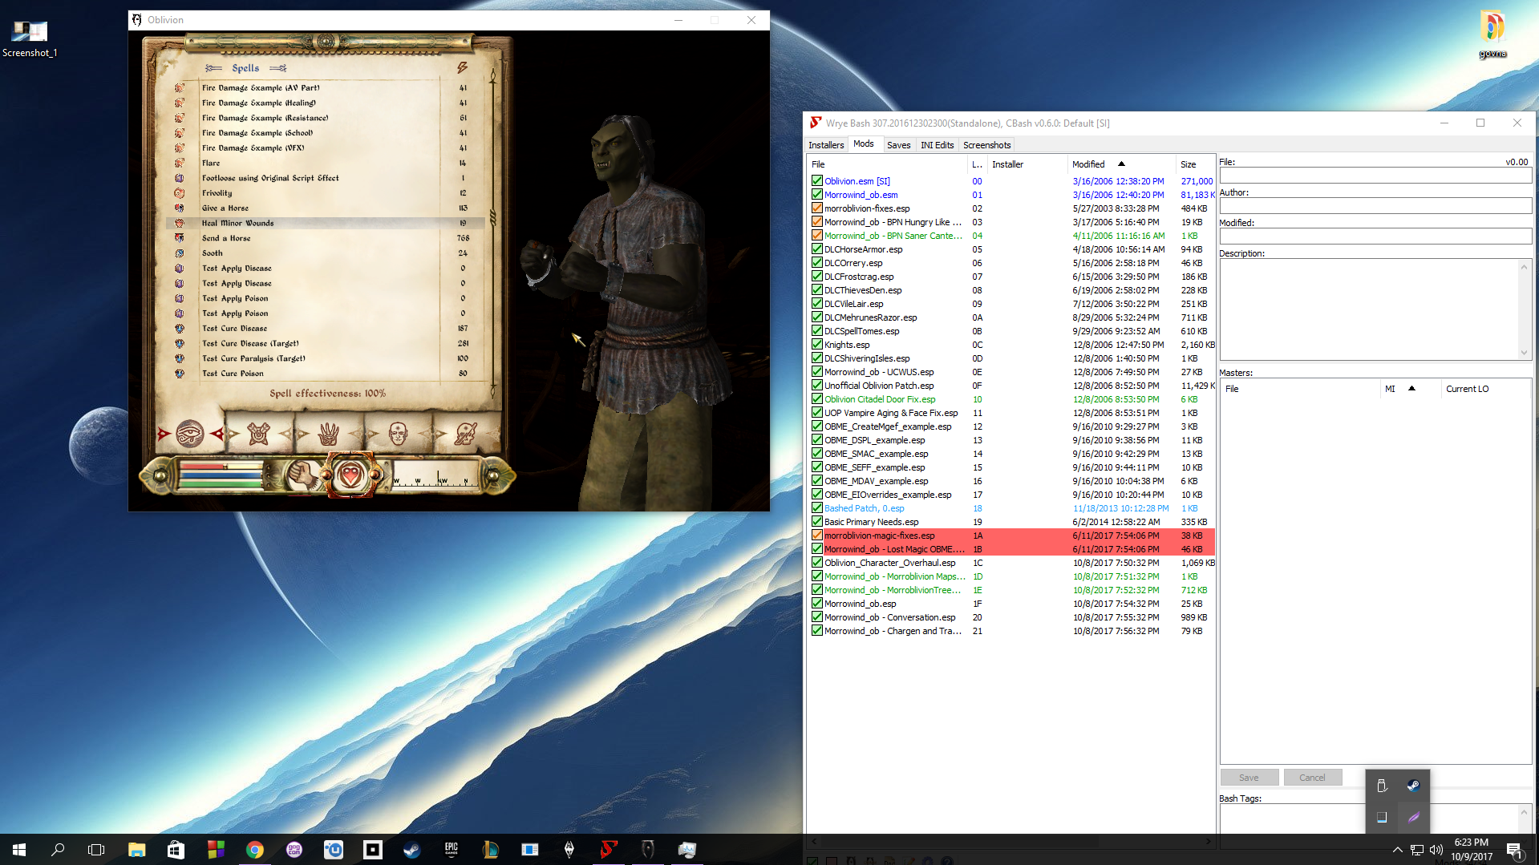Select the Flare spell in Oblivion

[325, 163]
